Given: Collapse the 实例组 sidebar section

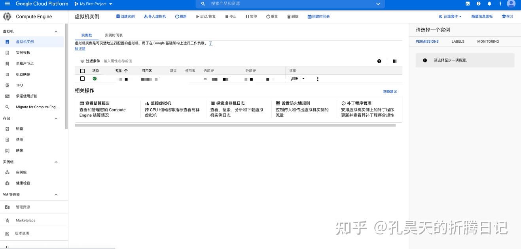Looking at the screenshot, I should pyautogui.click(x=56, y=162).
